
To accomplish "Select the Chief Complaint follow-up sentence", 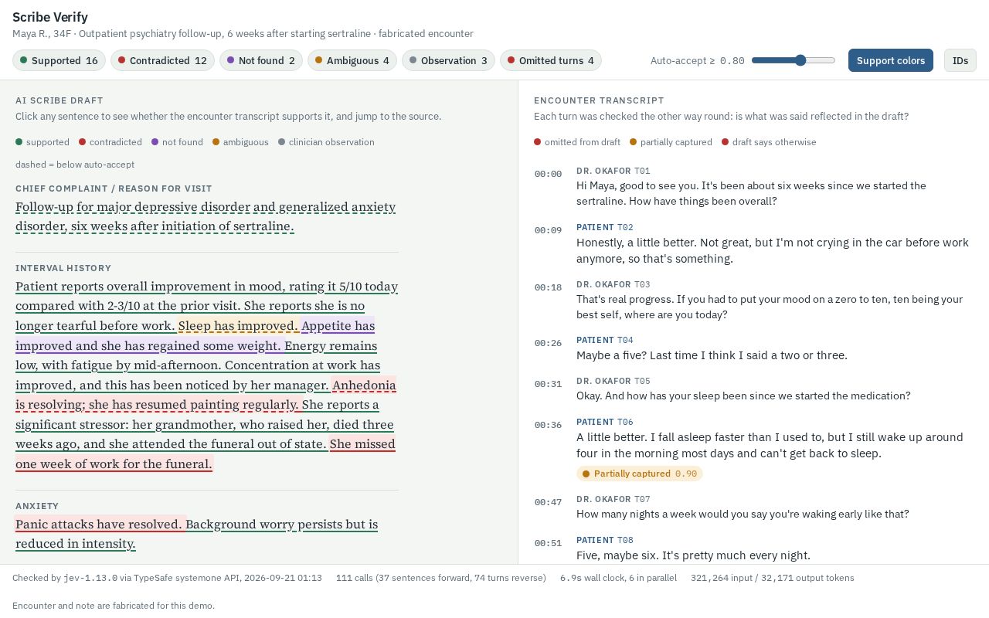I will tap(206, 217).
